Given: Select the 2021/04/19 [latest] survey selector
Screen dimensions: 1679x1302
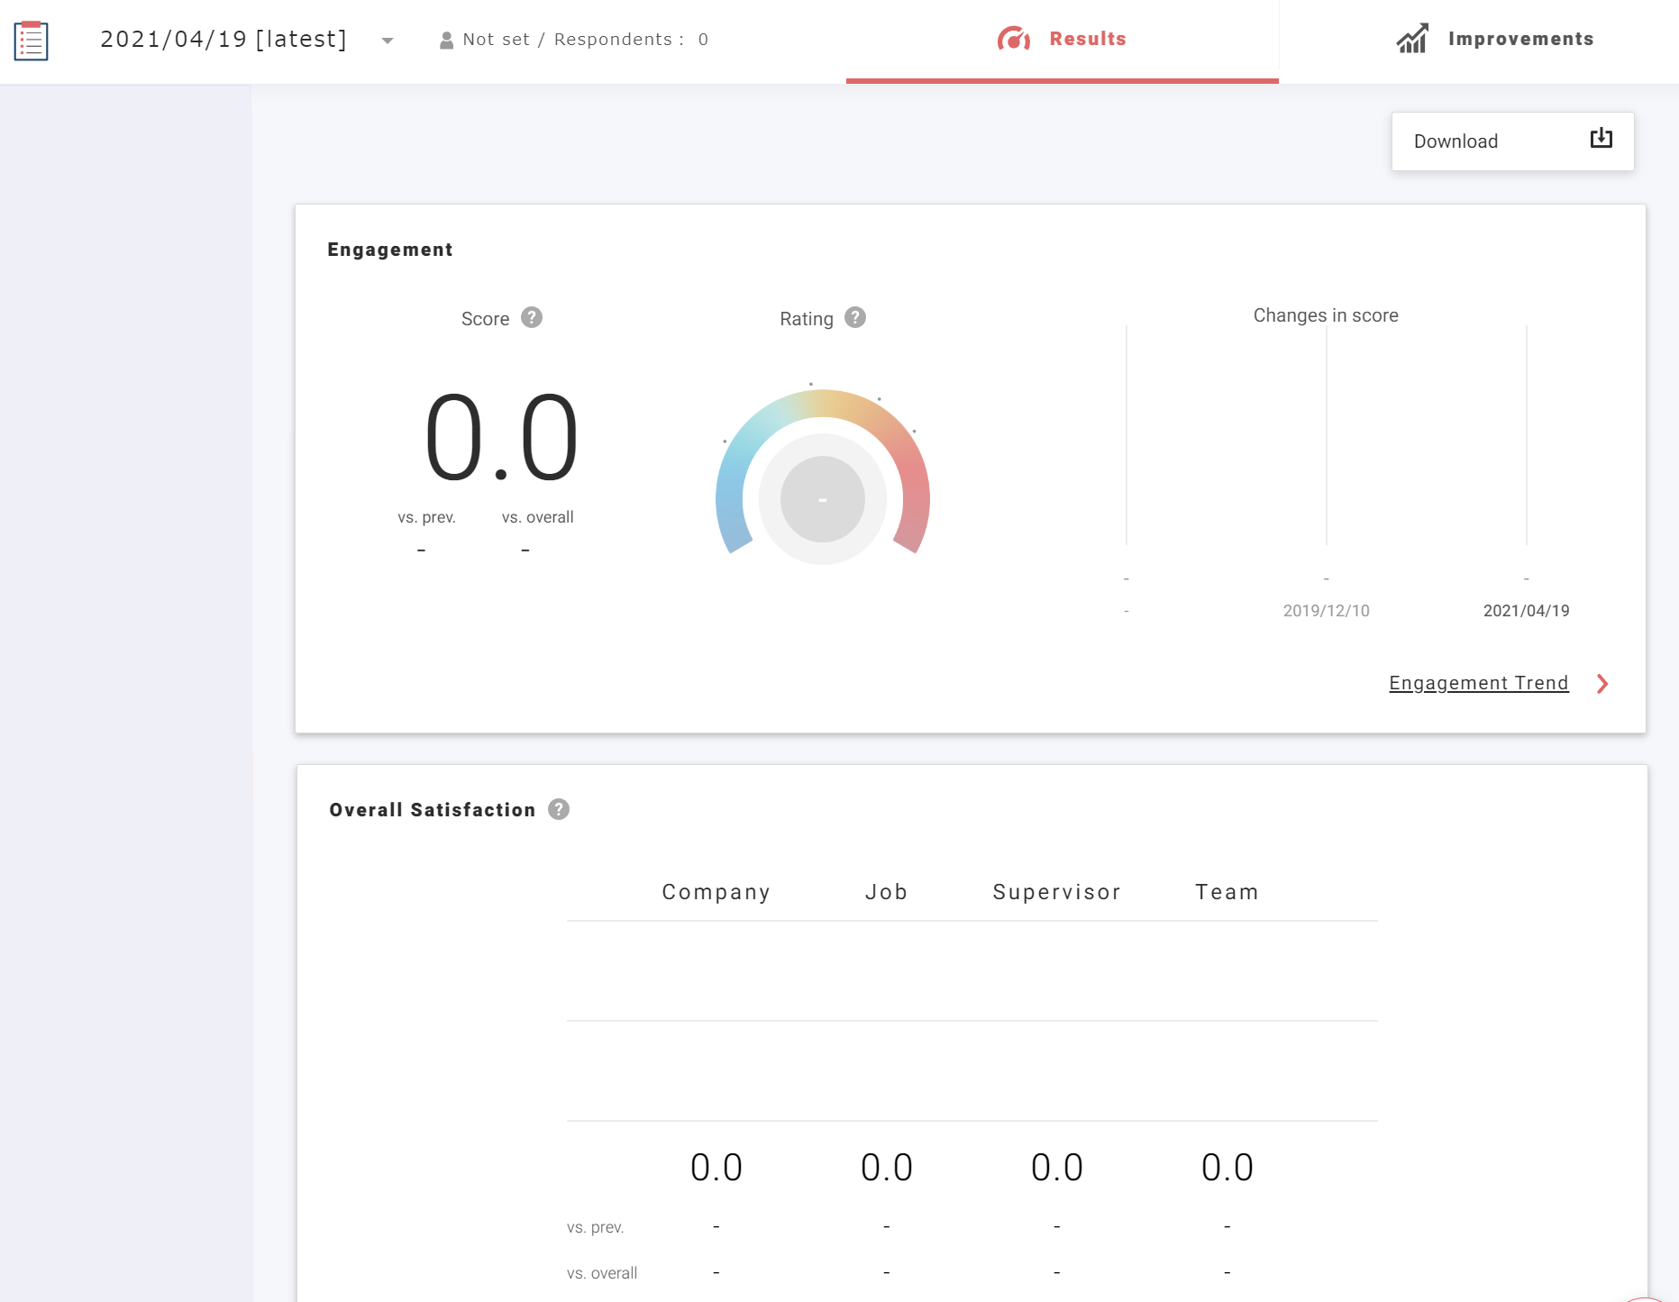Looking at the screenshot, I should [x=224, y=40].
